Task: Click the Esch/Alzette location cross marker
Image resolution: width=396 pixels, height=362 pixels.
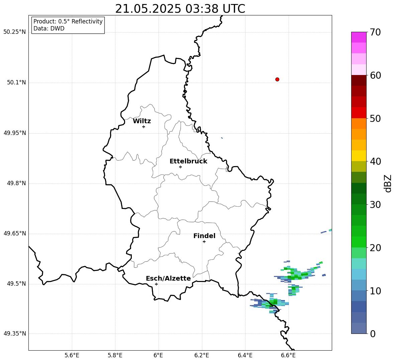Action: click(156, 284)
